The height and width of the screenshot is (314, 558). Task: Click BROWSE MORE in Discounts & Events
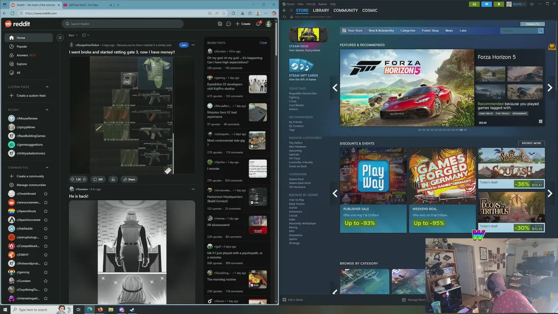531,143
